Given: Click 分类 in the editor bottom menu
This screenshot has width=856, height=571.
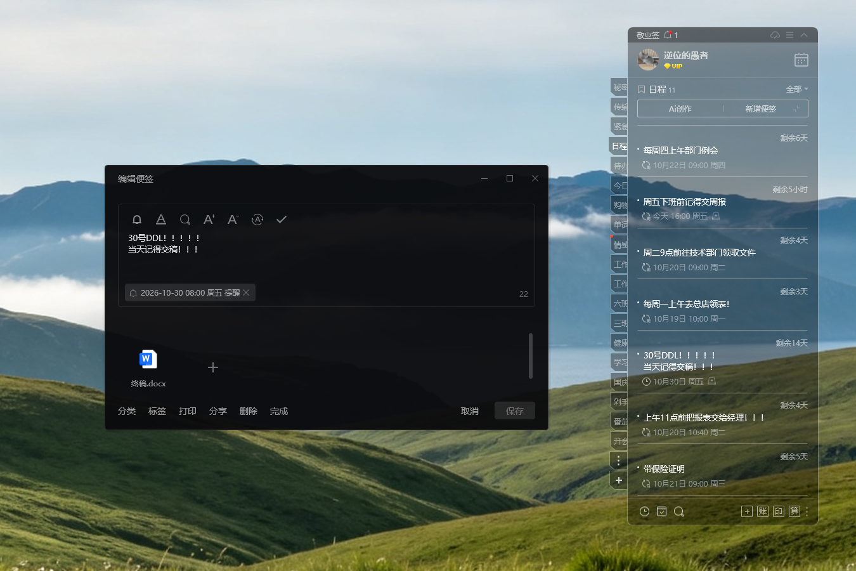Looking at the screenshot, I should click(x=127, y=411).
